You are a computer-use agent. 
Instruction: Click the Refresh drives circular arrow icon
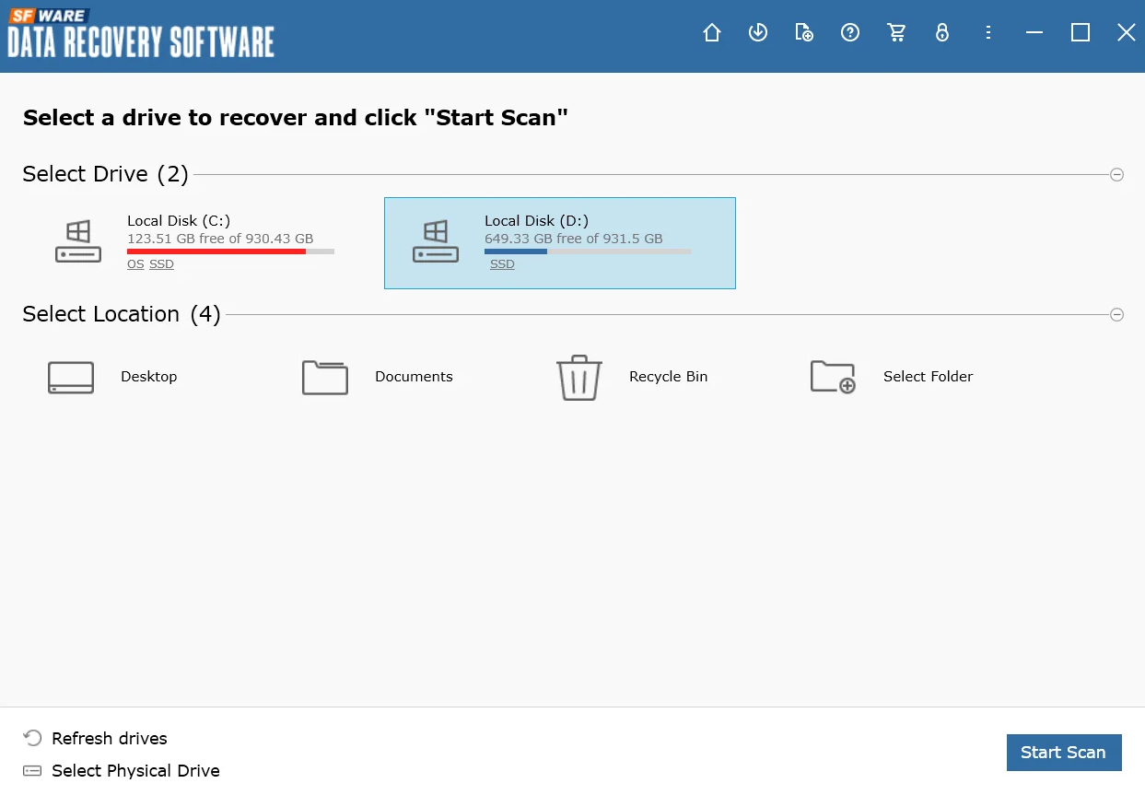coord(32,738)
